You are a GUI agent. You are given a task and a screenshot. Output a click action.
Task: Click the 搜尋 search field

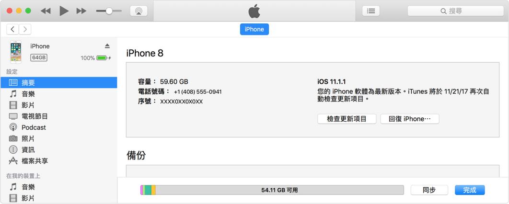coord(456,11)
